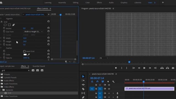Choose the Selection tool in the toolbar

click(x=83, y=76)
